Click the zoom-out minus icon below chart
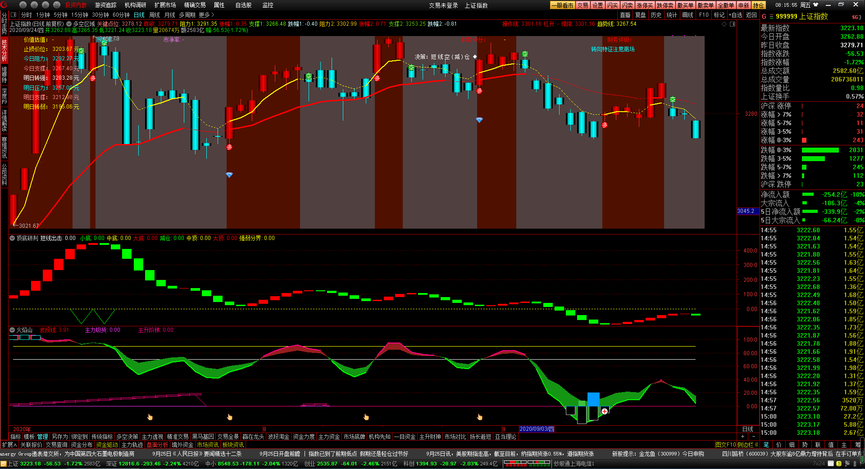 pos(753,437)
